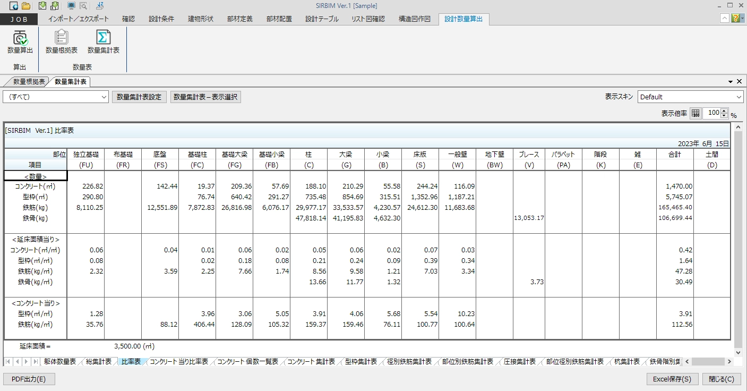Decrease display zoom with the down stepper
The height and width of the screenshot is (391, 747).
725,116
